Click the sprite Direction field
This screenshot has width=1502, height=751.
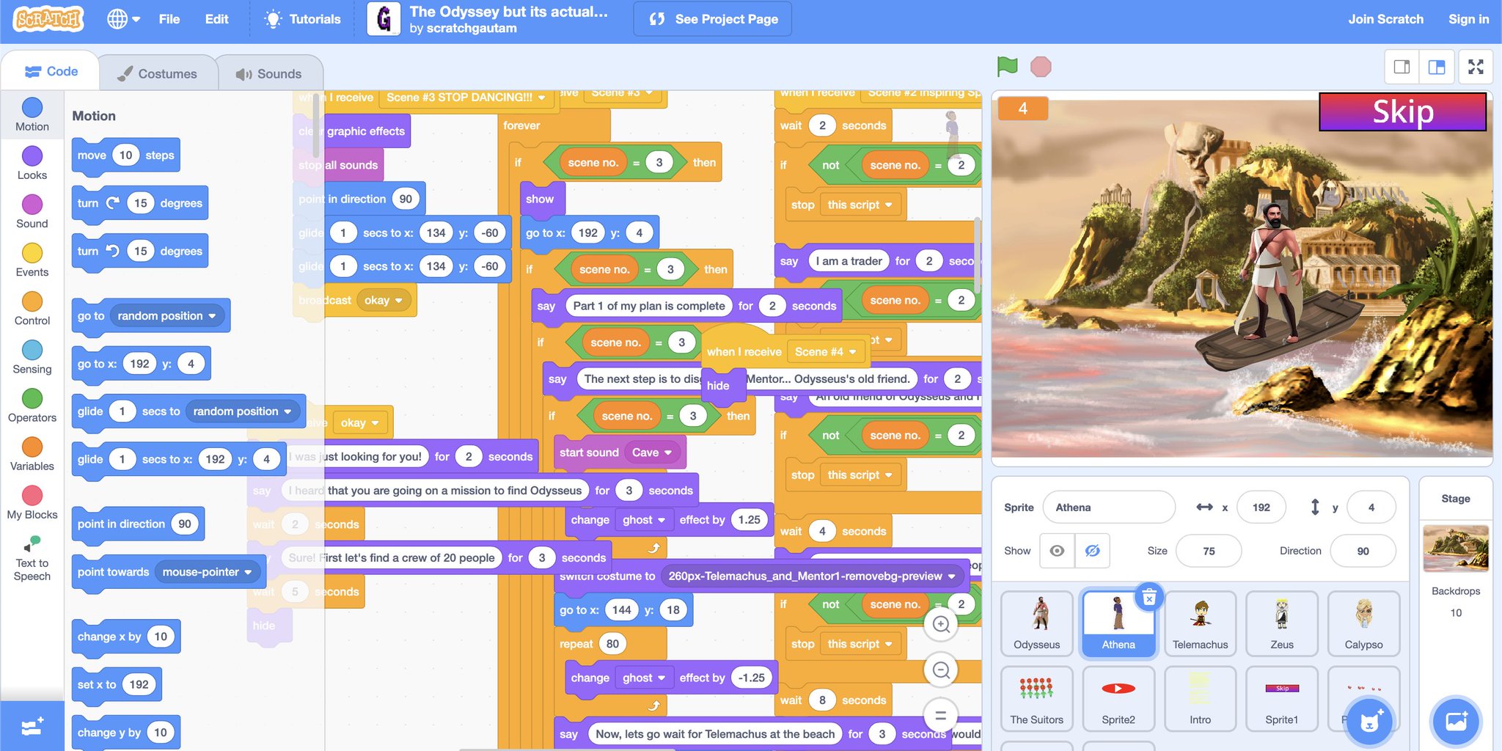[1363, 551]
